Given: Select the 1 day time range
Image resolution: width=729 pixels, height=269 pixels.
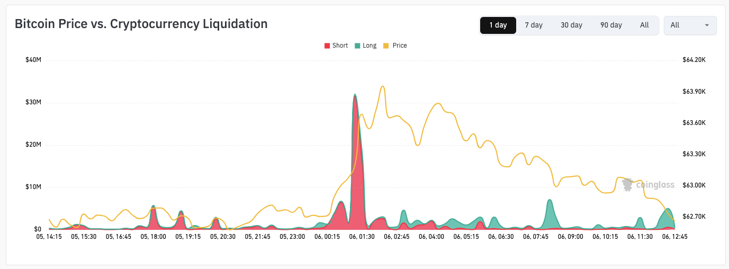Looking at the screenshot, I should 498,25.
